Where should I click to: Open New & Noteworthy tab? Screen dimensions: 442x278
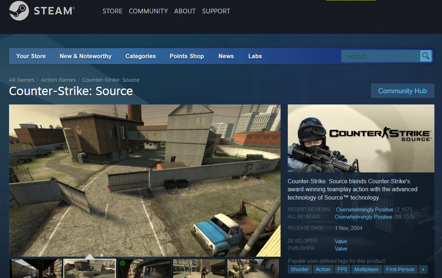click(85, 56)
